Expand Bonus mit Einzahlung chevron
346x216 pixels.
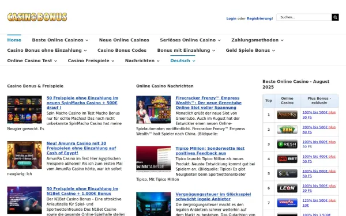213,51
